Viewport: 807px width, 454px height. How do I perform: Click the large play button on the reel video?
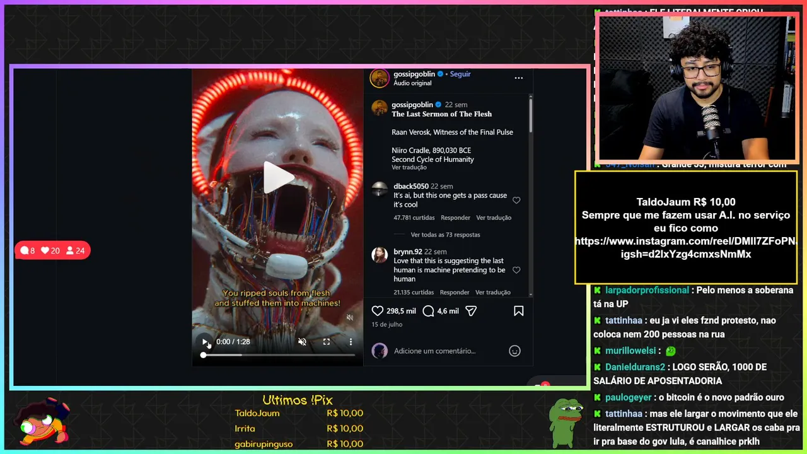(278, 177)
